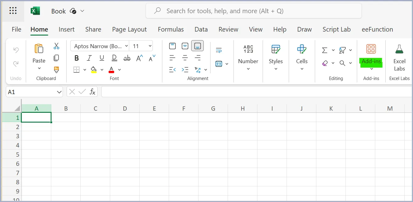
Task: Apply strikethrough to the selected cell
Action: tap(127, 58)
